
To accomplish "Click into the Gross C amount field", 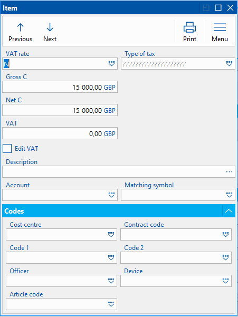I will pos(60,87).
